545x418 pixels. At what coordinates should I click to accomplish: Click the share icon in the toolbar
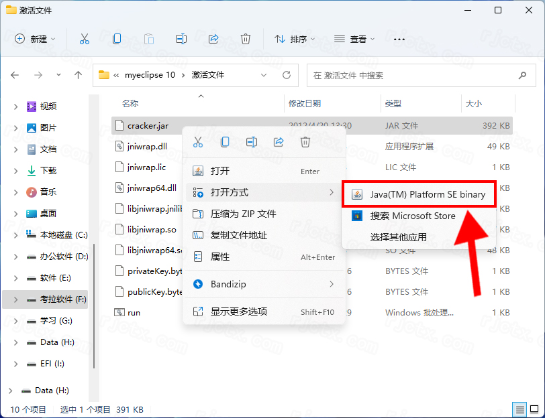[213, 39]
